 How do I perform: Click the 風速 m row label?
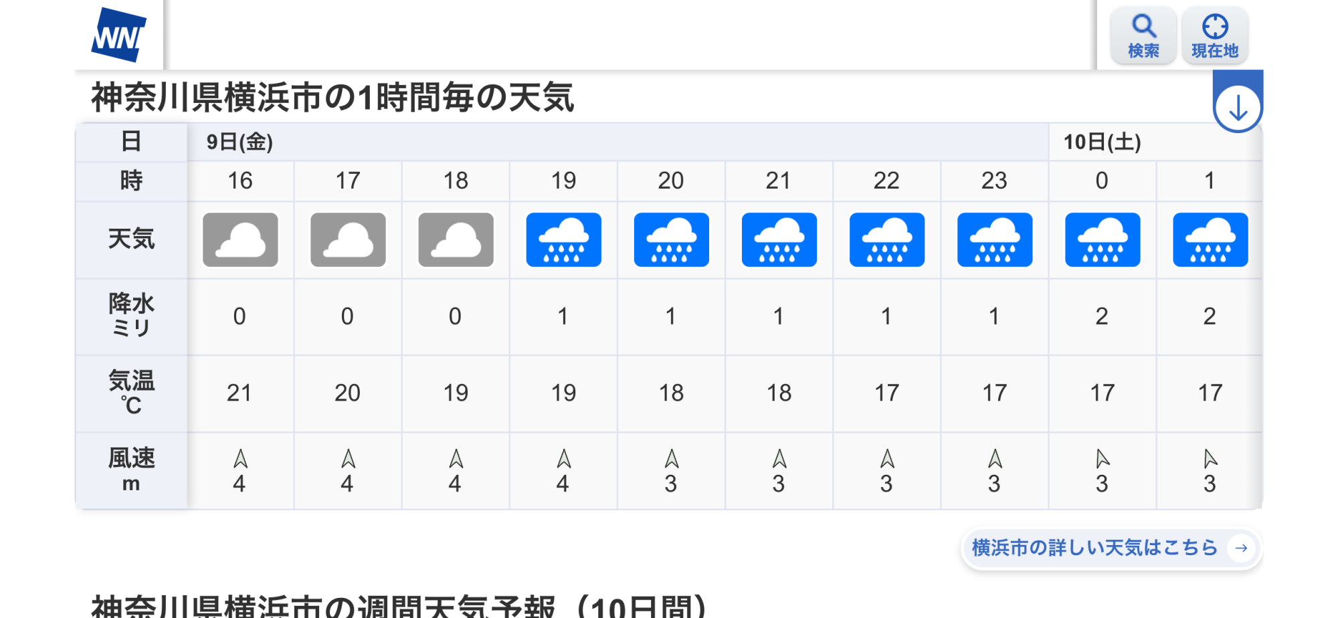pos(131,470)
